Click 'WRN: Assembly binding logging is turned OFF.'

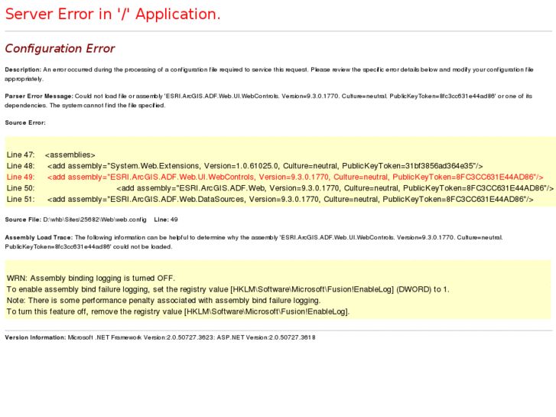[91, 279]
